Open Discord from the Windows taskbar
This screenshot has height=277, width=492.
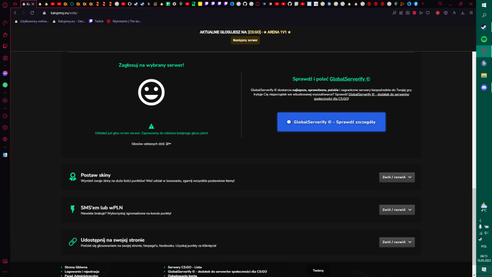[x=484, y=88]
